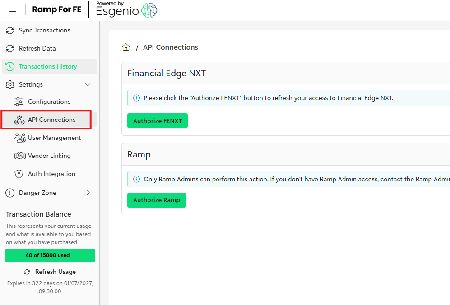Click the Only Ramp Admins notice text
Viewport: 450px width, 305px height.
[297, 179]
